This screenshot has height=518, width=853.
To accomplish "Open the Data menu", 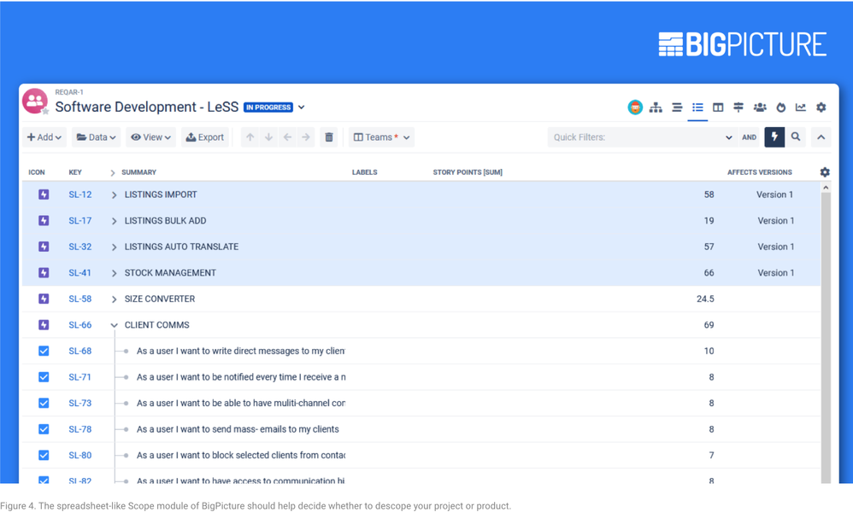I will [x=97, y=137].
